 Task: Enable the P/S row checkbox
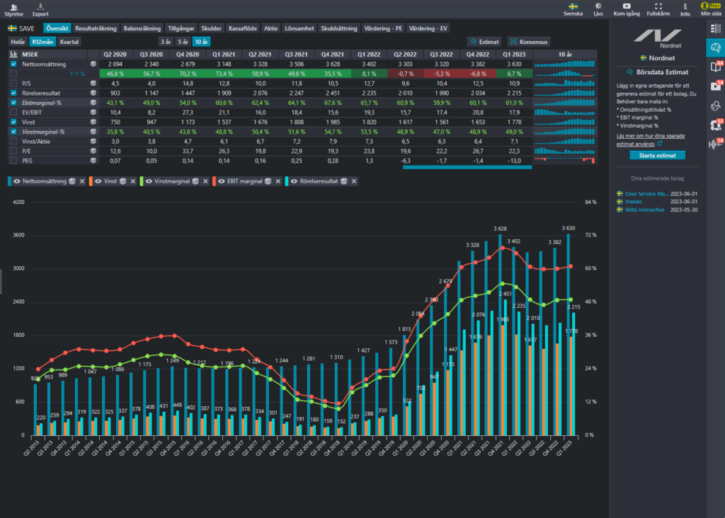pyautogui.click(x=13, y=84)
